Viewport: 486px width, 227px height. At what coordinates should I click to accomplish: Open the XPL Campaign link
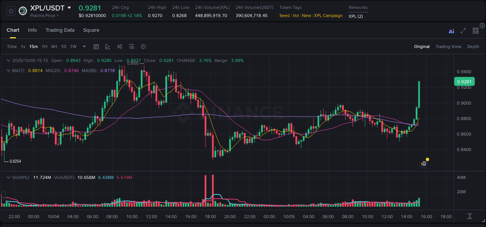328,15
